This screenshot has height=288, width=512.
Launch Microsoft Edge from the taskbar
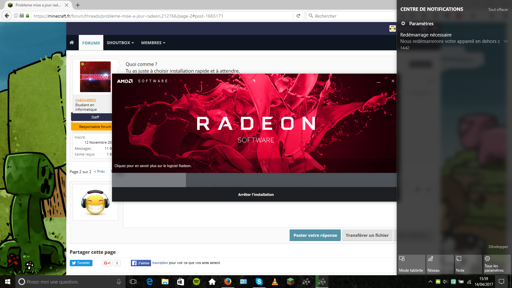pos(149,282)
